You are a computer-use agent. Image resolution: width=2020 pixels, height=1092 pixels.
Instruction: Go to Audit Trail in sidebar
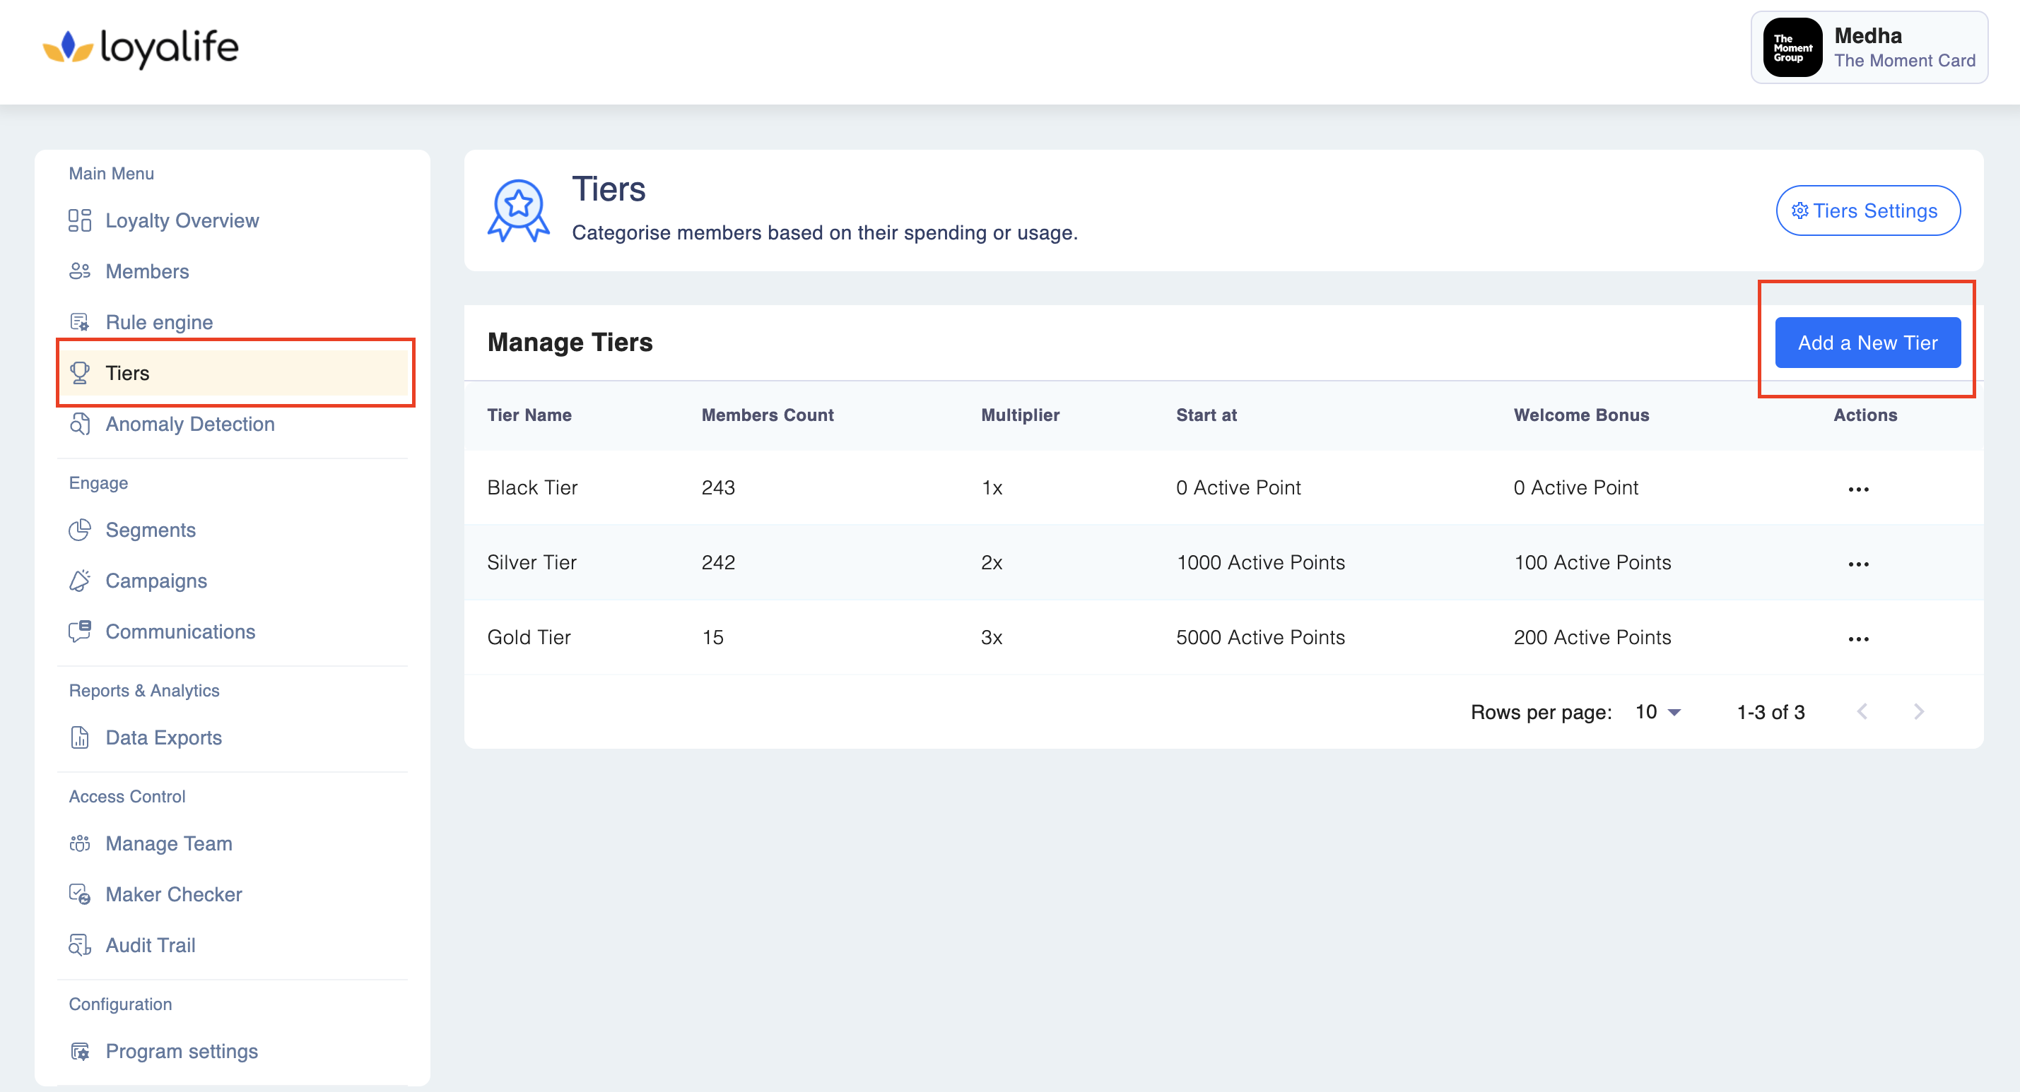point(151,945)
